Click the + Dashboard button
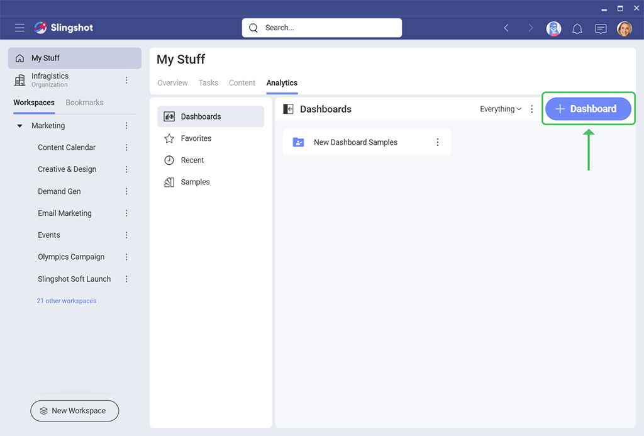This screenshot has width=644, height=436. [x=588, y=109]
